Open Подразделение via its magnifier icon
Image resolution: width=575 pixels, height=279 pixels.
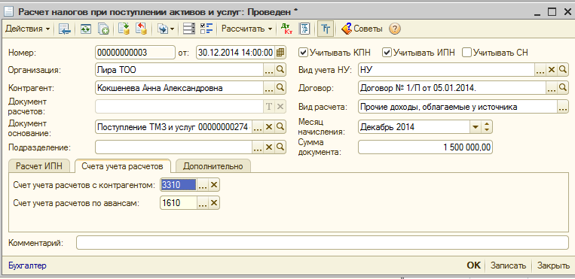[x=280, y=147]
